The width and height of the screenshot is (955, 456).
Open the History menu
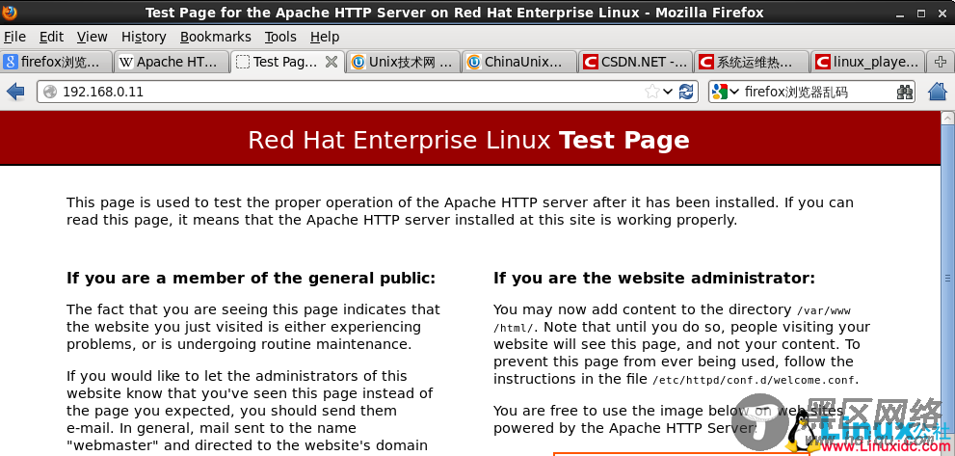(x=144, y=38)
